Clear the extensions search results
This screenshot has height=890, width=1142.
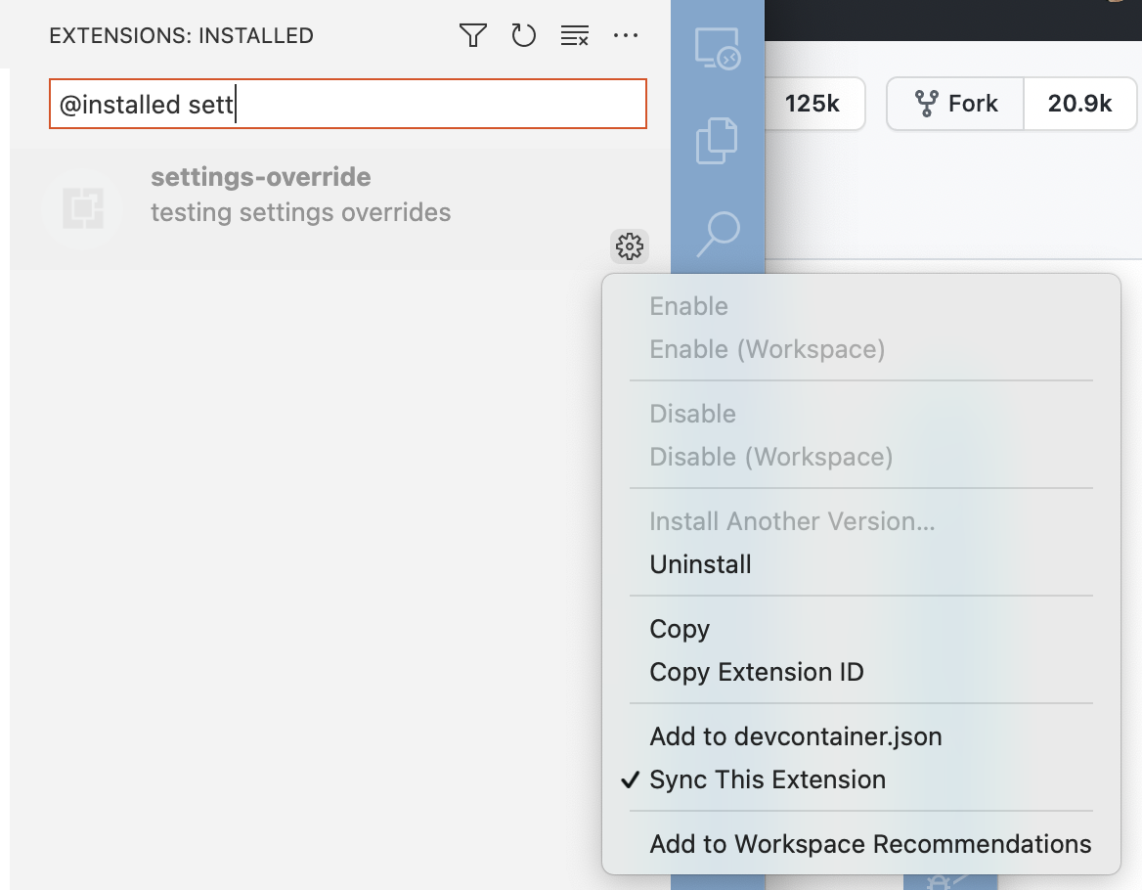coord(575,34)
